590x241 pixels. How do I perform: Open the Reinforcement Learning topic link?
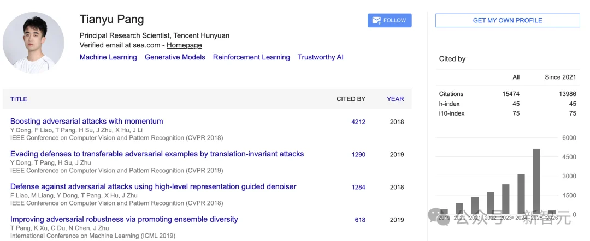tap(251, 57)
